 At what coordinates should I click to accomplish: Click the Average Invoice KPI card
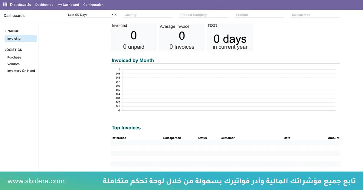tap(182, 37)
